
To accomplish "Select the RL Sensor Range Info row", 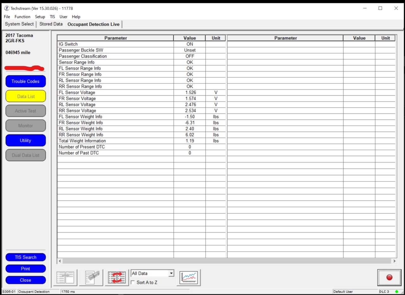I will tap(141, 80).
